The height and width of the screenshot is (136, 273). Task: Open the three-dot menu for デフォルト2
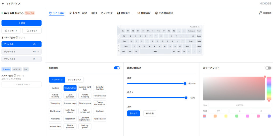click(38, 51)
